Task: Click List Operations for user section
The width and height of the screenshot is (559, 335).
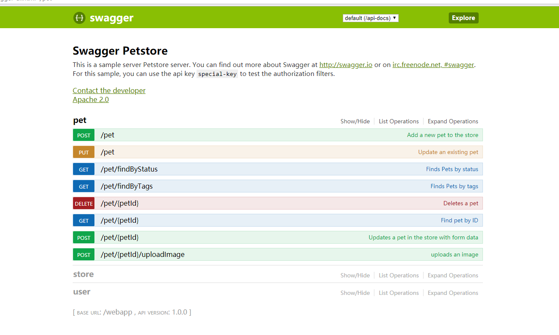Action: click(x=399, y=293)
